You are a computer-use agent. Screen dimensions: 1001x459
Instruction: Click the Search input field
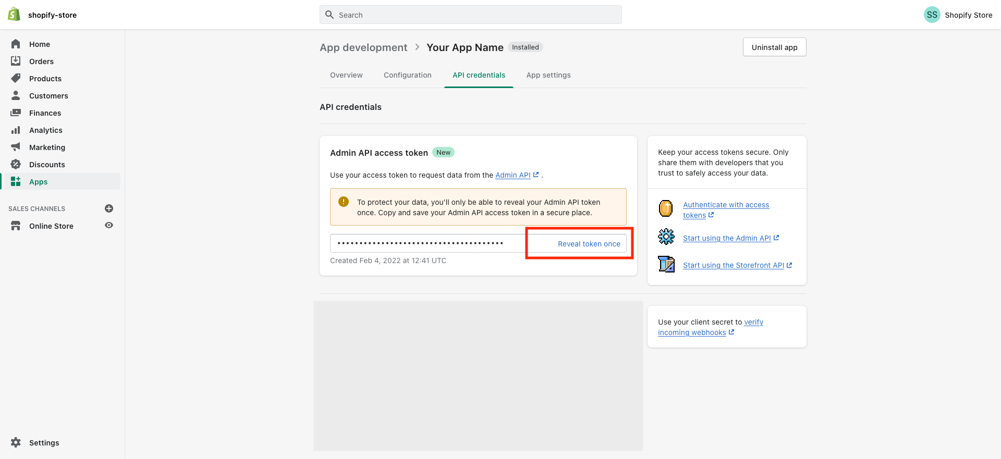click(x=470, y=15)
